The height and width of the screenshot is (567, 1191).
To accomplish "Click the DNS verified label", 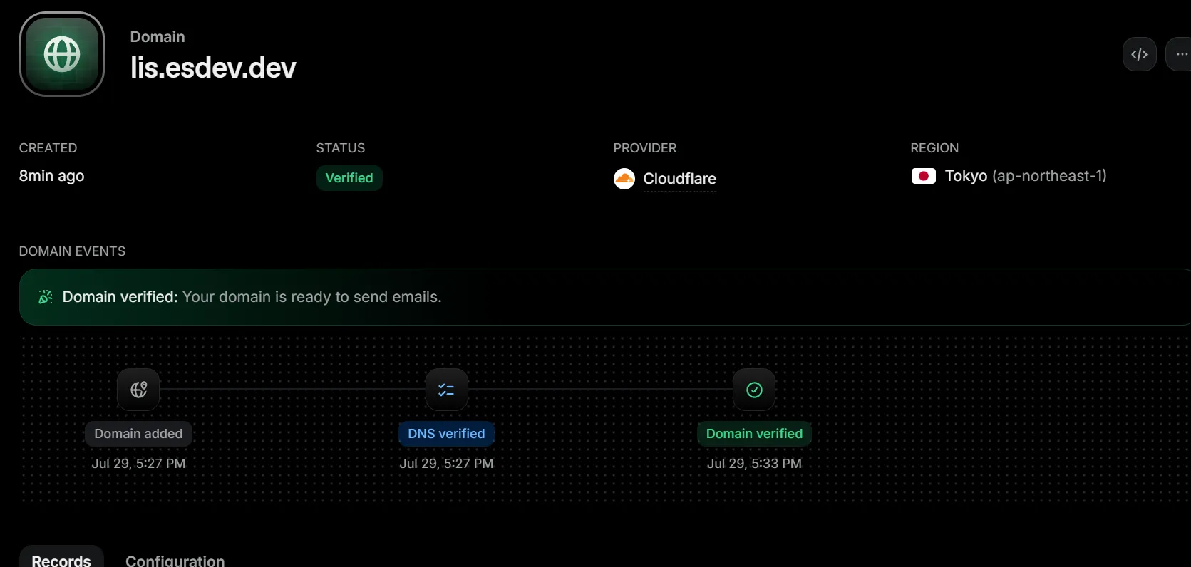I will [x=446, y=434].
